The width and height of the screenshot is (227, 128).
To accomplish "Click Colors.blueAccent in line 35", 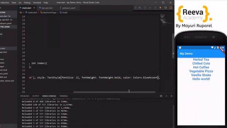I will [145, 78].
